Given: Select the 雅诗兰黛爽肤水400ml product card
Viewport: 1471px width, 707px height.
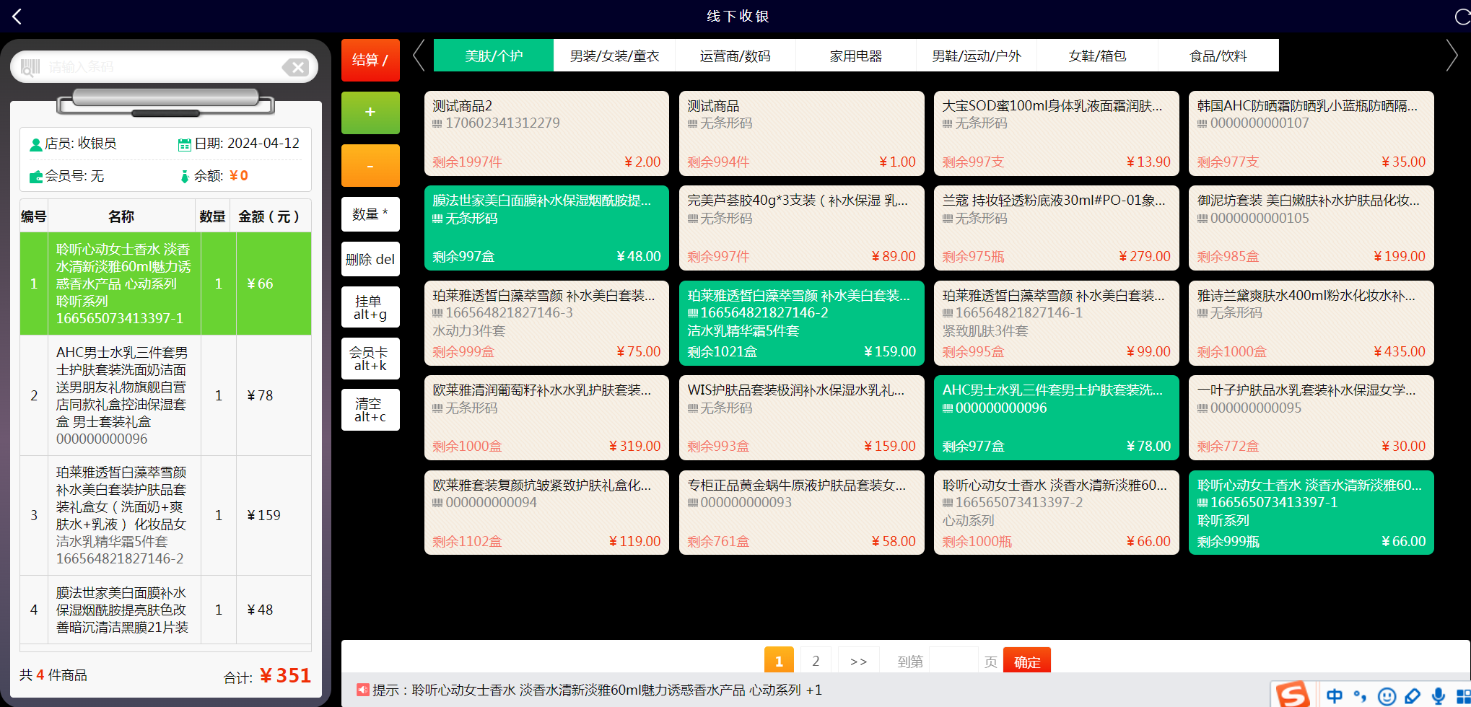Looking at the screenshot, I should (x=1311, y=323).
